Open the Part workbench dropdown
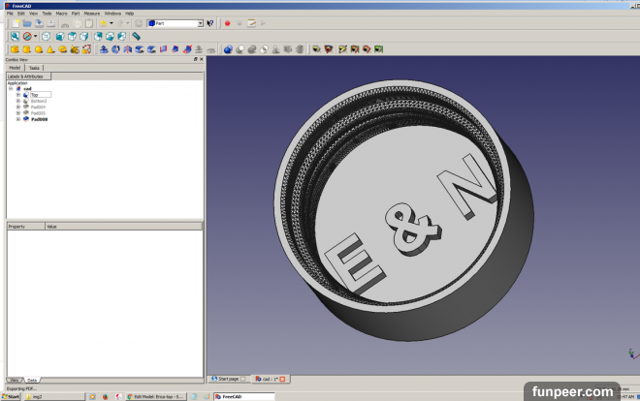The height and width of the screenshot is (401, 640). (x=176, y=22)
